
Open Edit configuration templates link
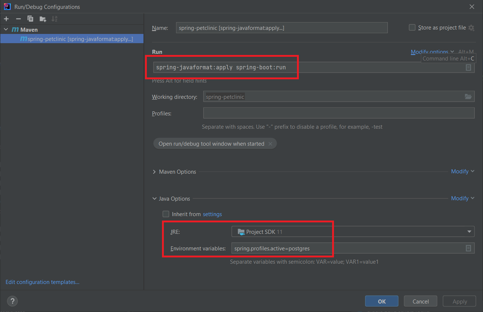point(43,282)
